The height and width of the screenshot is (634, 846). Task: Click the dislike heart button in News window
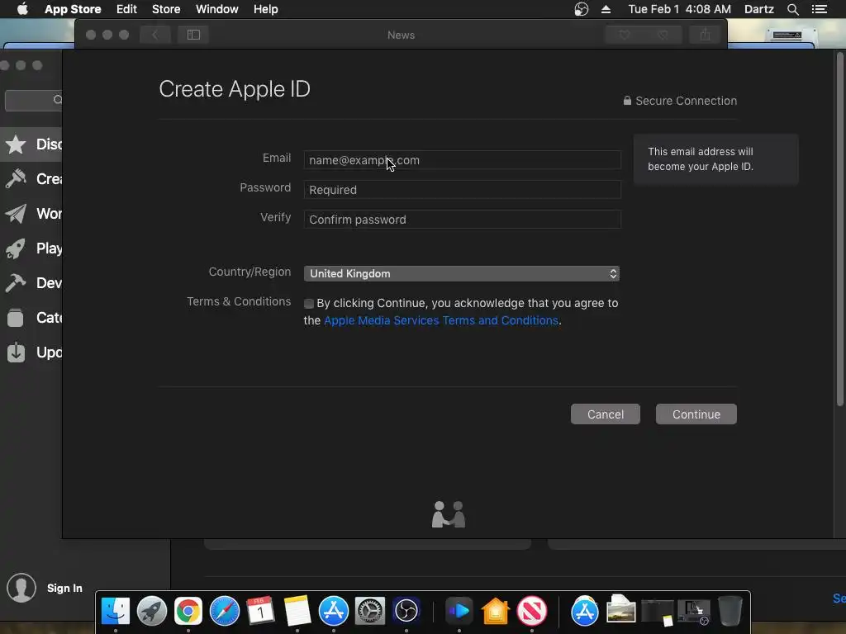tap(663, 35)
